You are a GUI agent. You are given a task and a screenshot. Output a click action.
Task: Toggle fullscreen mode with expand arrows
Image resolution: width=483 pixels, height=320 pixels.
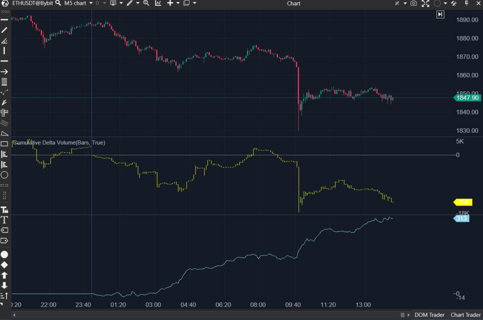tap(425, 4)
